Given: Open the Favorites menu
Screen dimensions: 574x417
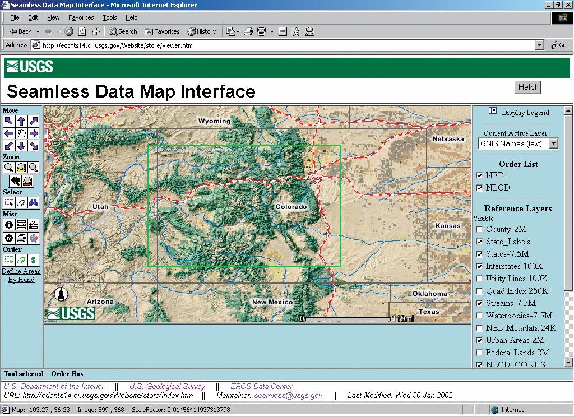Looking at the screenshot, I should (x=81, y=18).
